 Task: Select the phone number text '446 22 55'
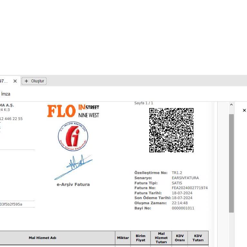[14, 119]
